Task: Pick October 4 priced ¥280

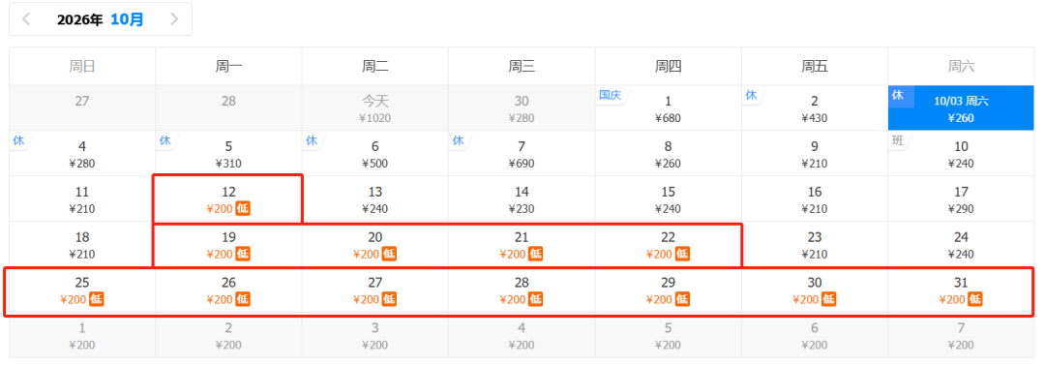Action: tap(82, 153)
